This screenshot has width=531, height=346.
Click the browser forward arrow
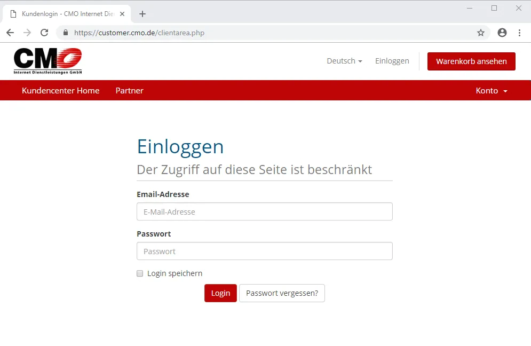[x=27, y=33]
